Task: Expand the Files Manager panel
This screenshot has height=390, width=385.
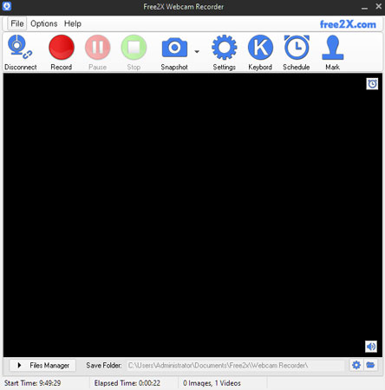Action: click(x=42, y=366)
